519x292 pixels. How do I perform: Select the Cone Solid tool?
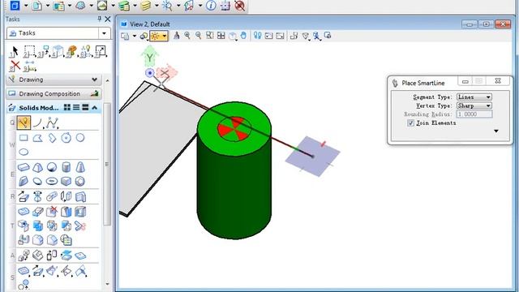(x=80, y=167)
